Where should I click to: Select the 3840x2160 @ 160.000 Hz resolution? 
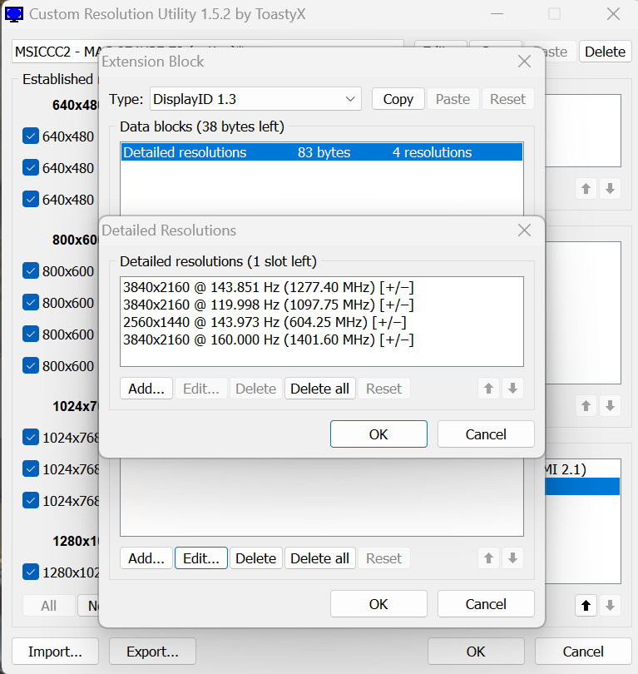268,339
